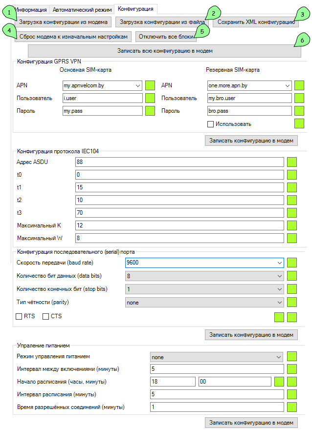
Task: Click Записать всю конфигурацию в модем
Action: pos(165,51)
